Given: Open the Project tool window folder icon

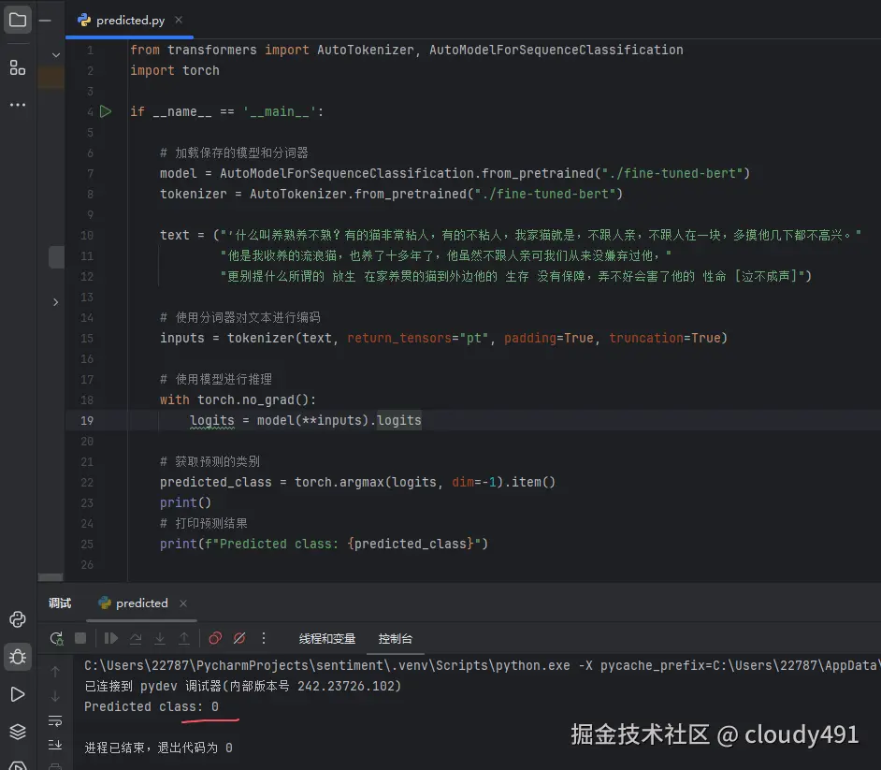Looking at the screenshot, I should click(x=17, y=21).
